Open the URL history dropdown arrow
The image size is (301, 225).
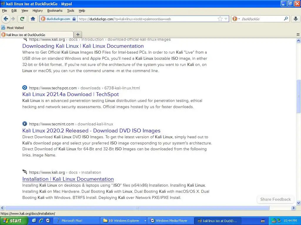click(x=226, y=19)
